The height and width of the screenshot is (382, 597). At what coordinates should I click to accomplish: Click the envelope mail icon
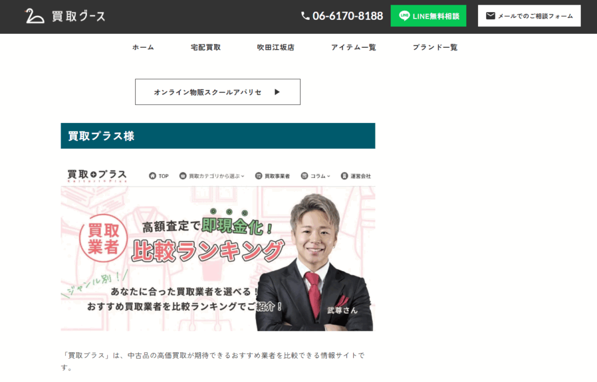pos(490,16)
